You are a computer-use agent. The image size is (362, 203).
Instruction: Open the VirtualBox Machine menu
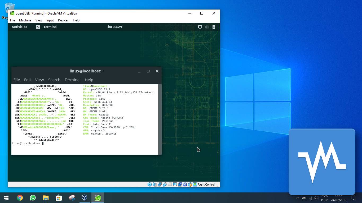[x=25, y=20]
